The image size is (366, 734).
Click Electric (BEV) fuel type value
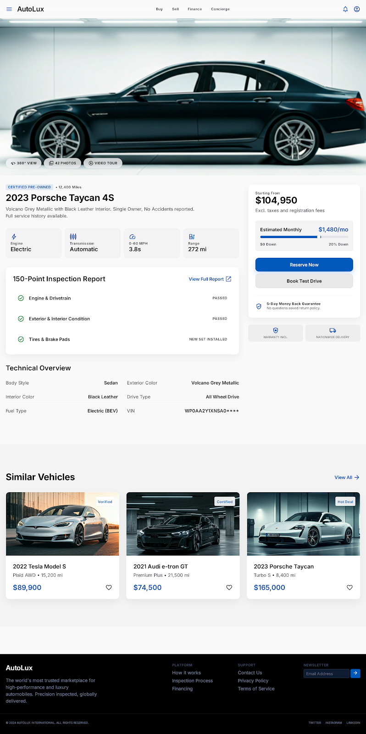(x=103, y=411)
